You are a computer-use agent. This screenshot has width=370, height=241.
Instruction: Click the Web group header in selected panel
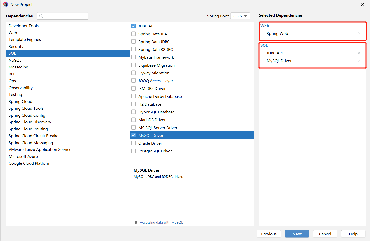(265, 26)
